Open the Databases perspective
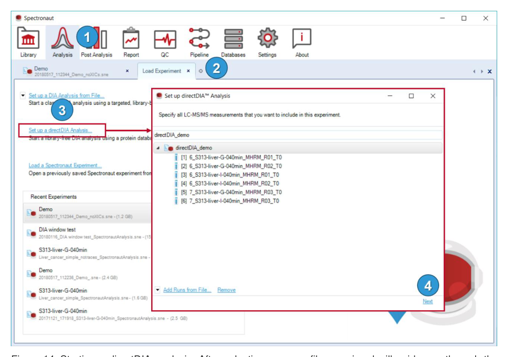Image resolution: width=508 pixels, height=357 pixels. [233, 42]
